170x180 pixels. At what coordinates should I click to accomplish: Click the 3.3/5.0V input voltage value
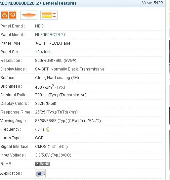[53, 155]
